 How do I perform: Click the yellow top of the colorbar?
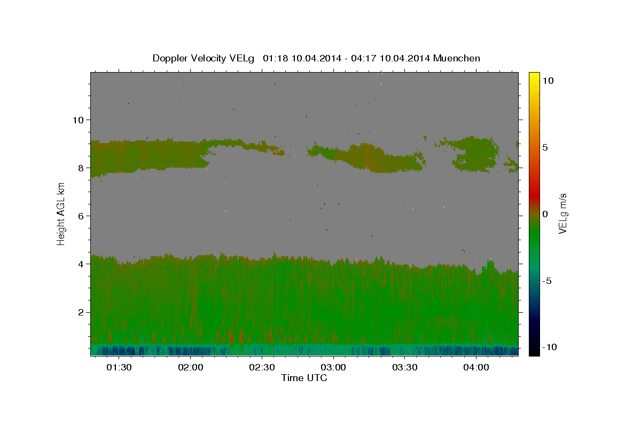point(534,77)
